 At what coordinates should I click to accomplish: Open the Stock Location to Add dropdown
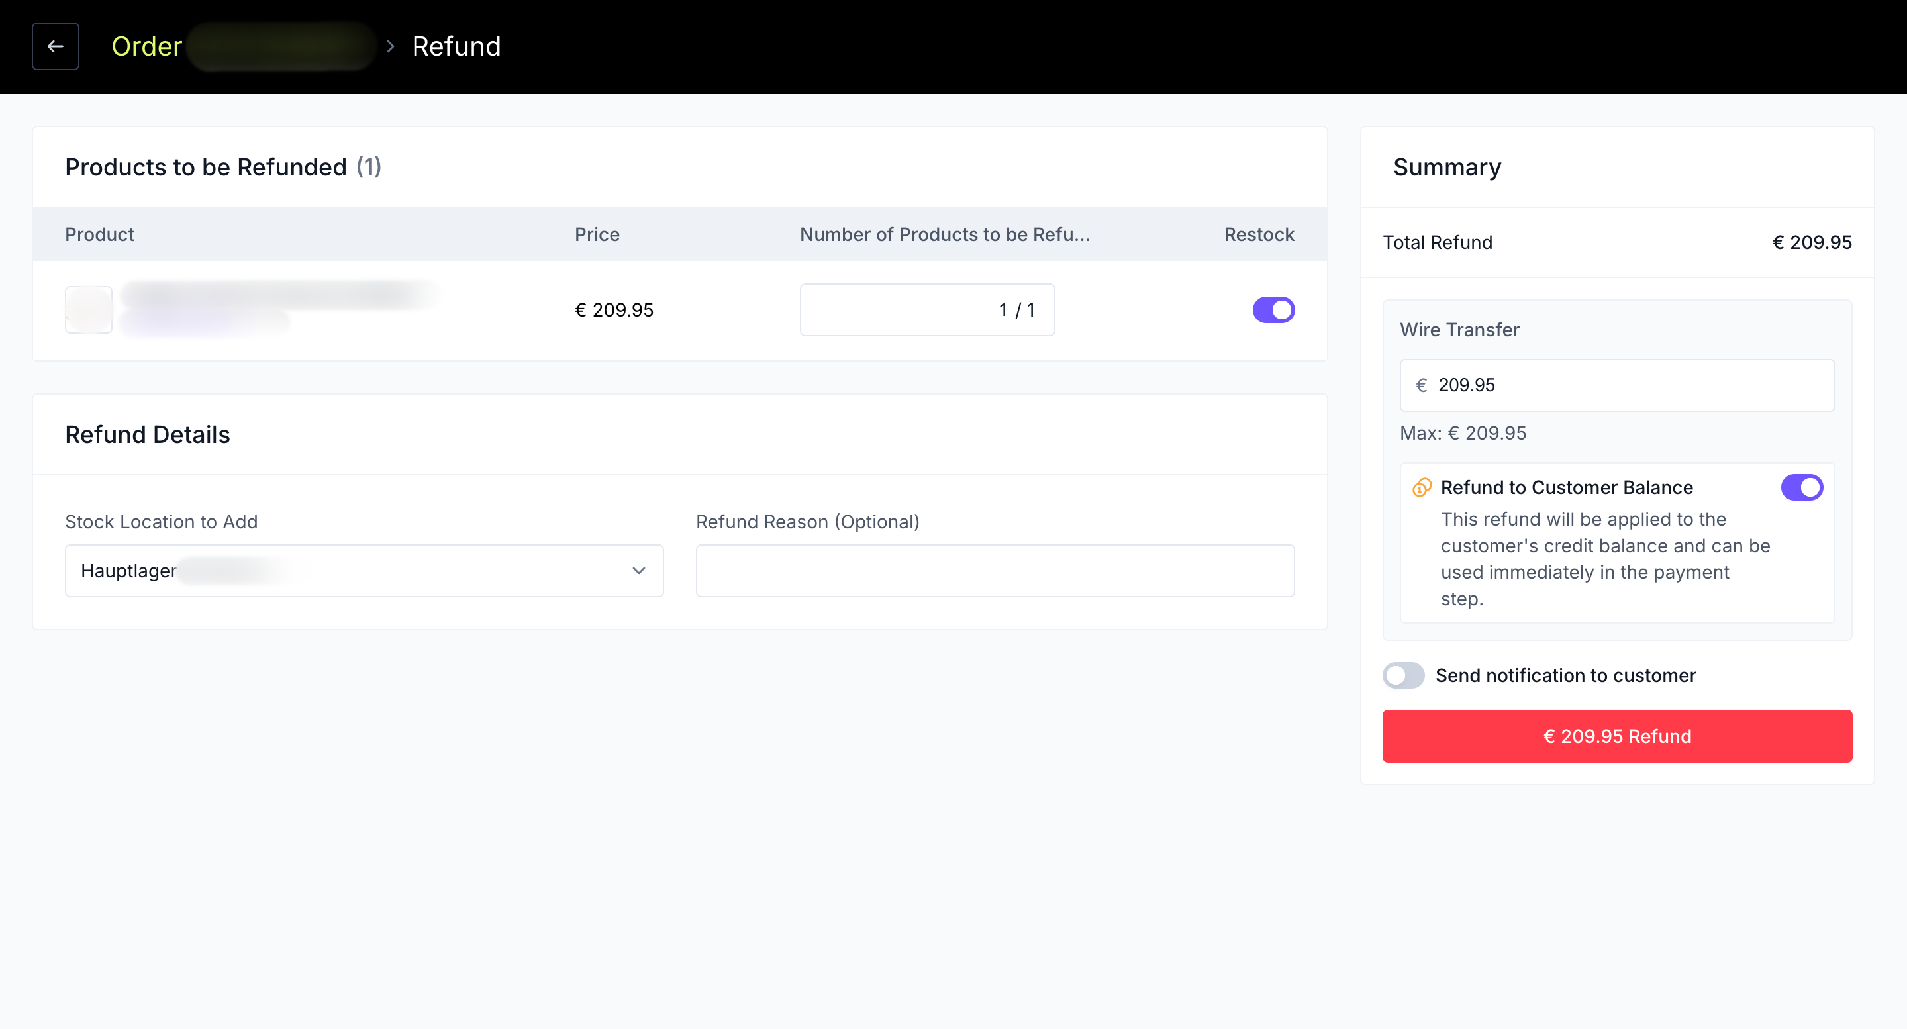tap(364, 571)
